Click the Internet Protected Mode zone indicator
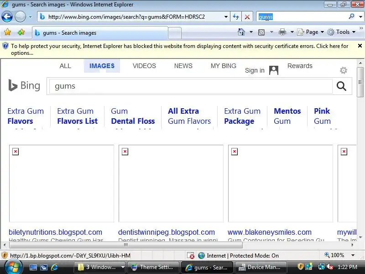 (239, 256)
